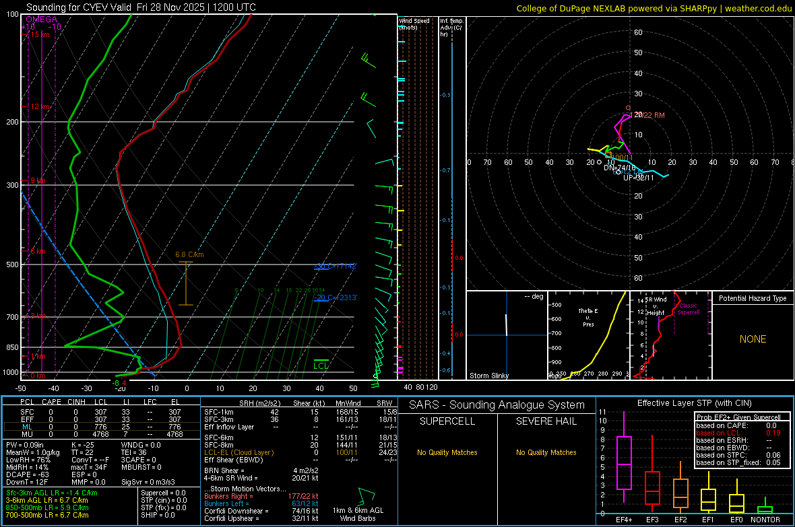
Task: Select the red 'based on LCL: 0.19' line
Action: (738, 433)
